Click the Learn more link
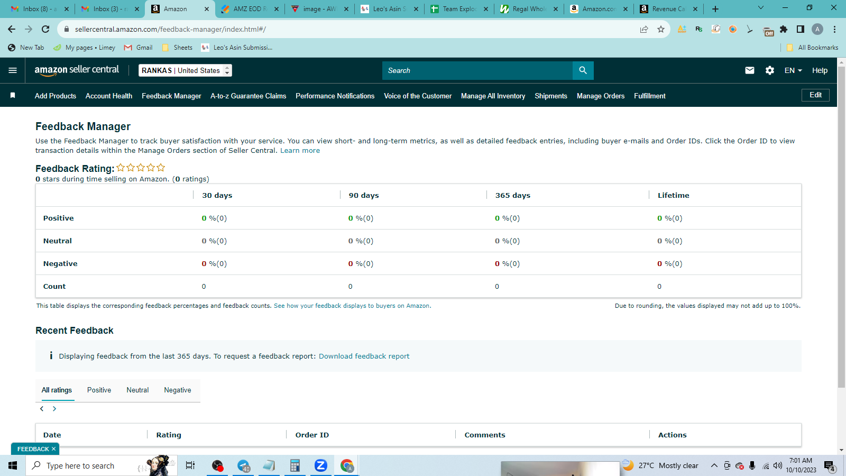Viewport: 846px width, 476px height. [x=300, y=151]
